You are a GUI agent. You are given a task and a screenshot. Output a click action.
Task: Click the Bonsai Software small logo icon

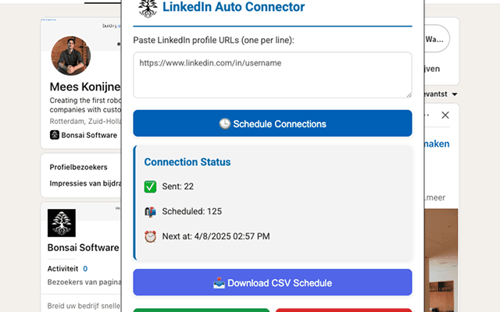coord(55,135)
